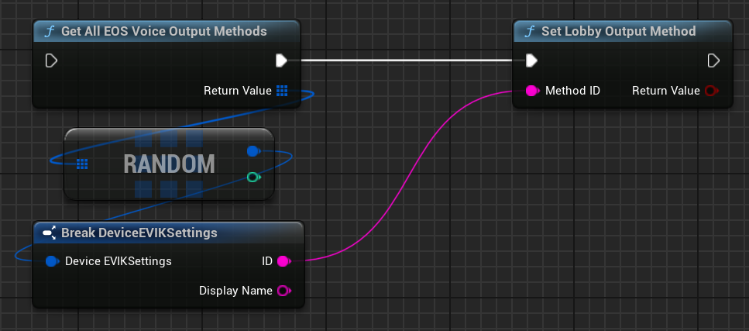Click the magenta ID output pin
The width and height of the screenshot is (749, 331).
point(283,261)
